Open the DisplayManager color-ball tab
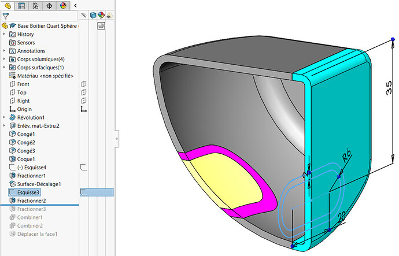 63,5
